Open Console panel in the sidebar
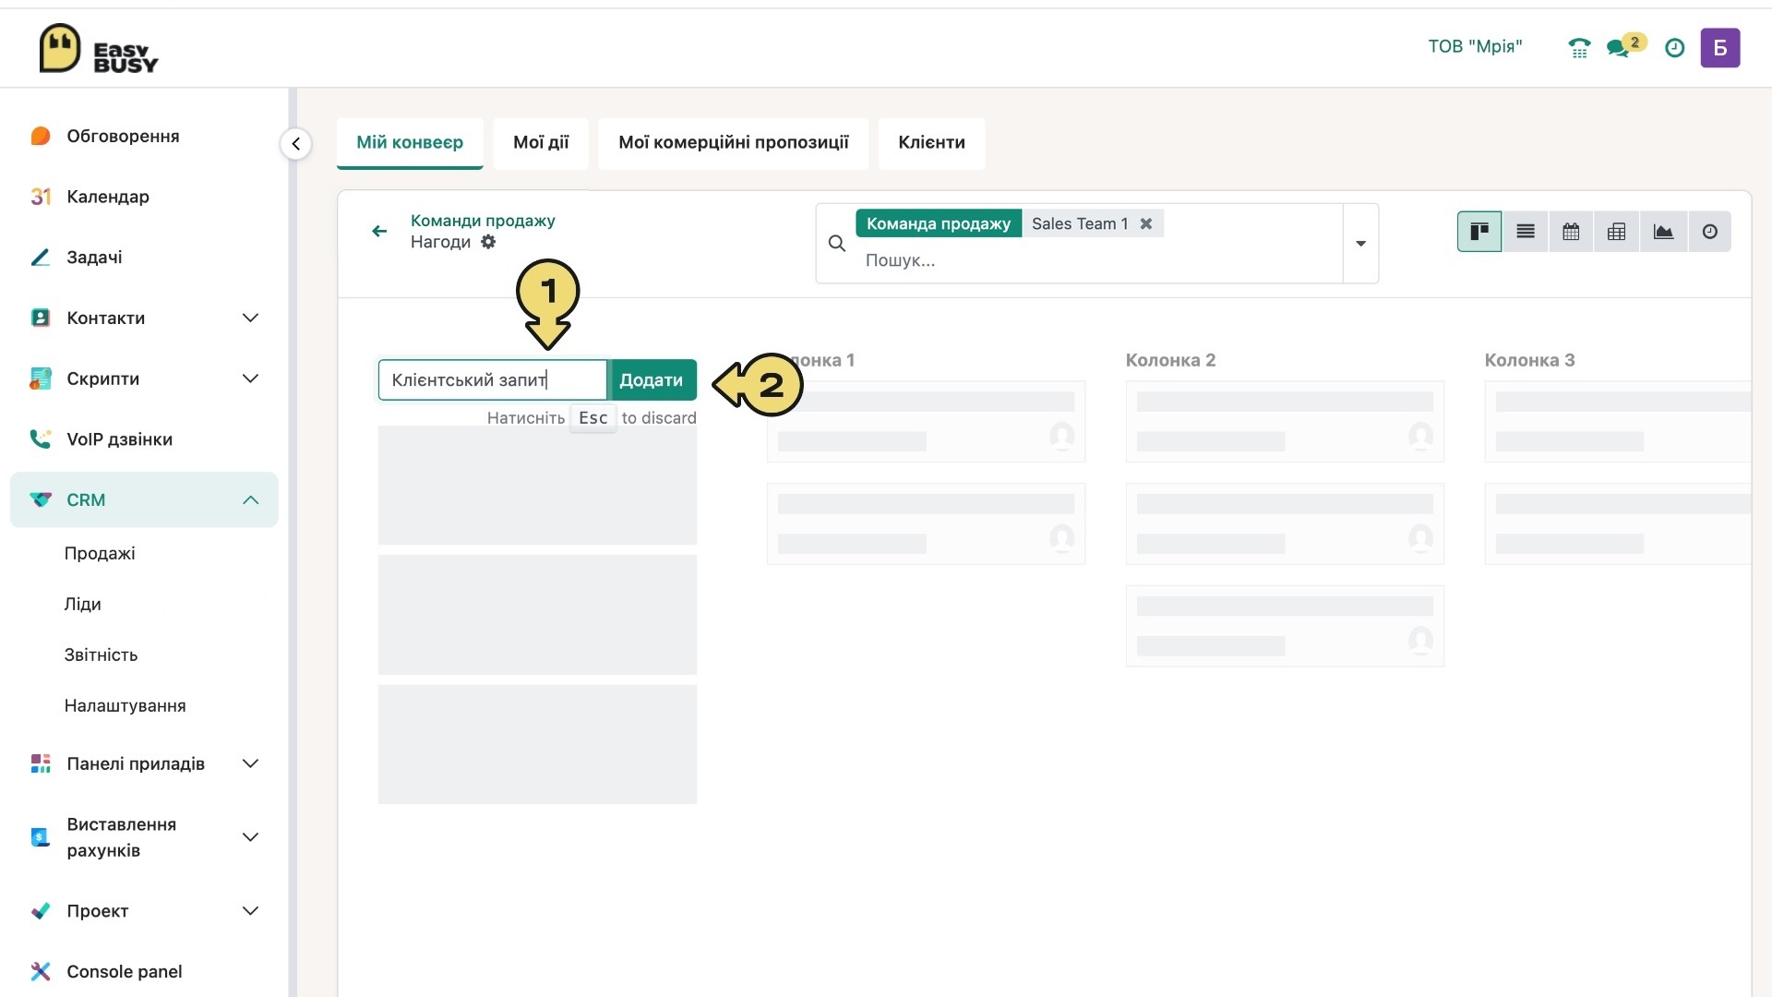1772x997 pixels. (x=125, y=971)
